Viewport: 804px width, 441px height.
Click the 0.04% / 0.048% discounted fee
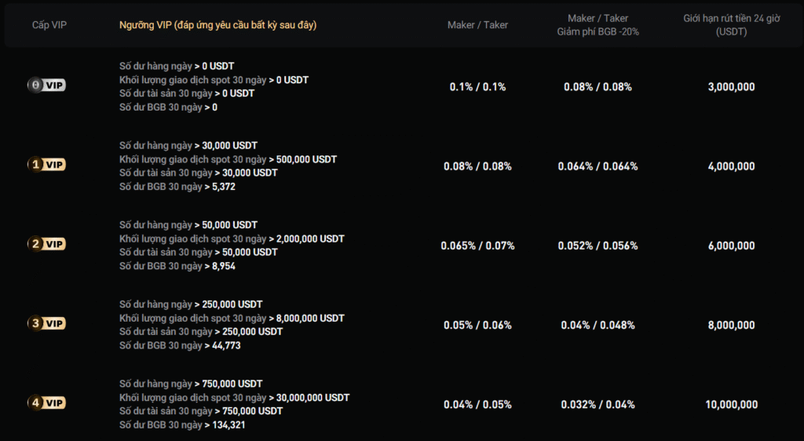(598, 325)
